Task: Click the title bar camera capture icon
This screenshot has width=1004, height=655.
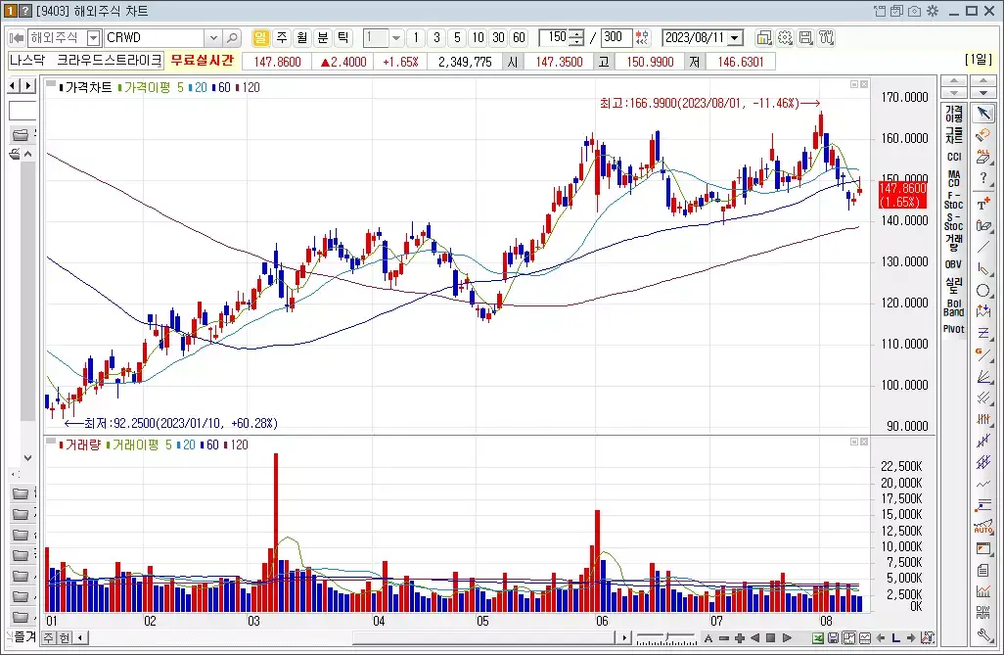Action: coord(914,11)
